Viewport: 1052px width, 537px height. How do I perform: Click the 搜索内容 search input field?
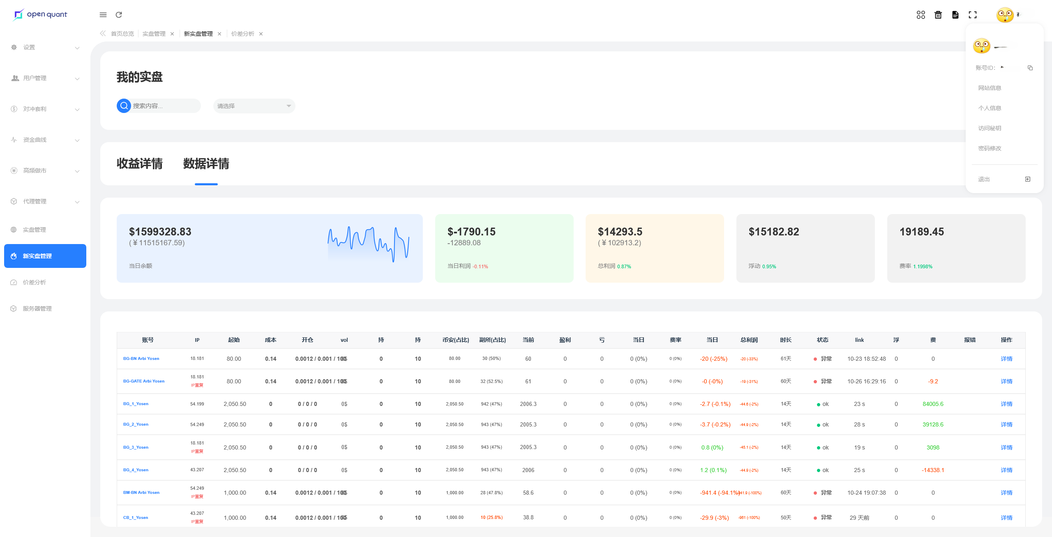pos(164,106)
